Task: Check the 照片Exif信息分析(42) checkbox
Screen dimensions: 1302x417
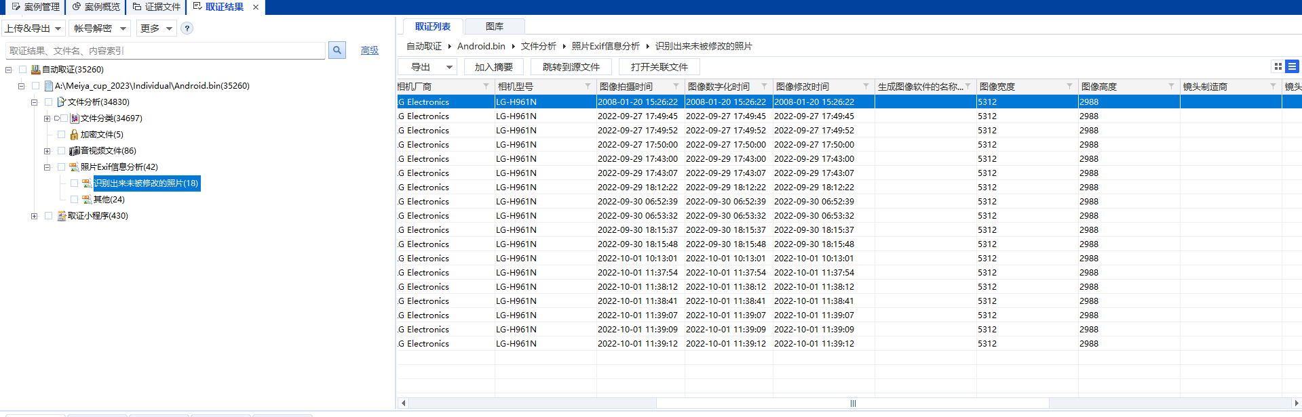Action: click(x=62, y=167)
